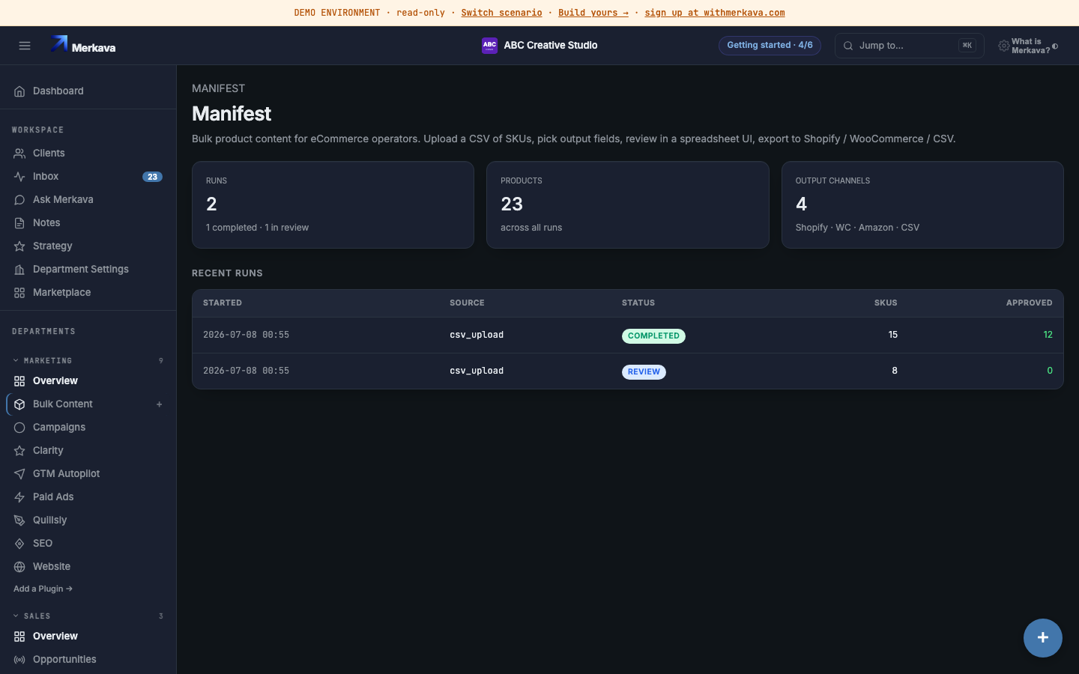Screen dimensions: 1079x674
Task: Click the Switch scenario link
Action: [x=501, y=13]
